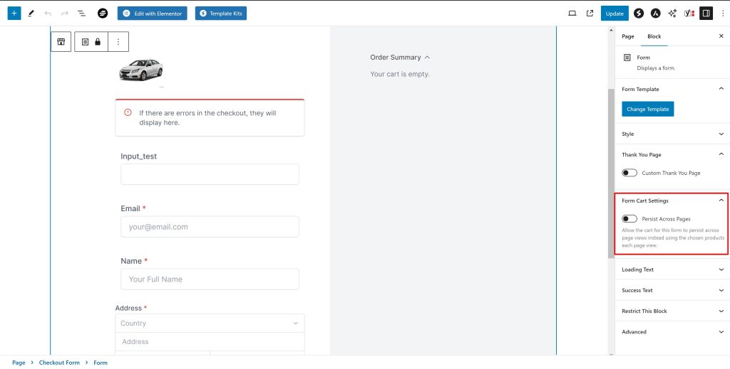Open block options three-dot menu

pos(118,42)
